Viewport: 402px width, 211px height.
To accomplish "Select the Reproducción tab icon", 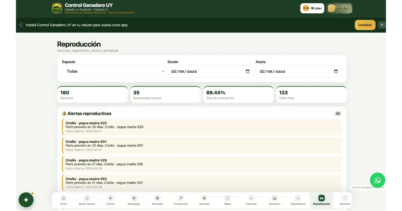I will pyautogui.click(x=322, y=198).
